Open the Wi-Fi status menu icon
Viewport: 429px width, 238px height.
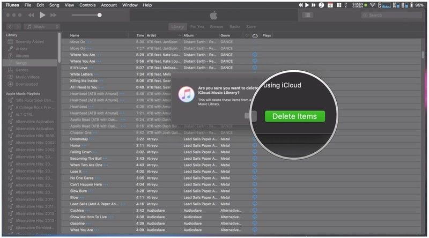pyautogui.click(x=372, y=5)
